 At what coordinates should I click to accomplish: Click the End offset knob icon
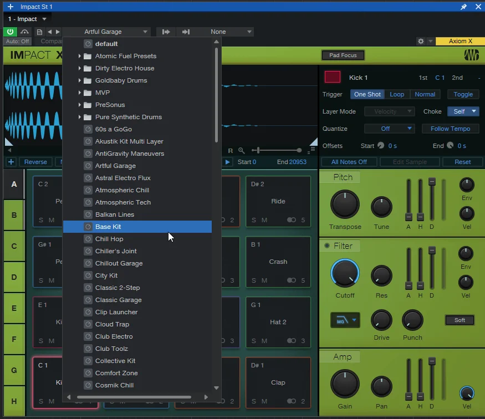point(450,145)
